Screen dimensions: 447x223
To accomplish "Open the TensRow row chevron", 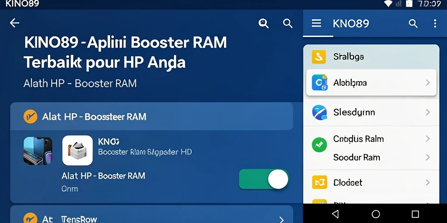I will (282, 220).
